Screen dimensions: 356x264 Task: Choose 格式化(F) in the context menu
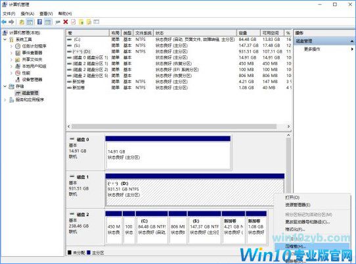pos(295,229)
